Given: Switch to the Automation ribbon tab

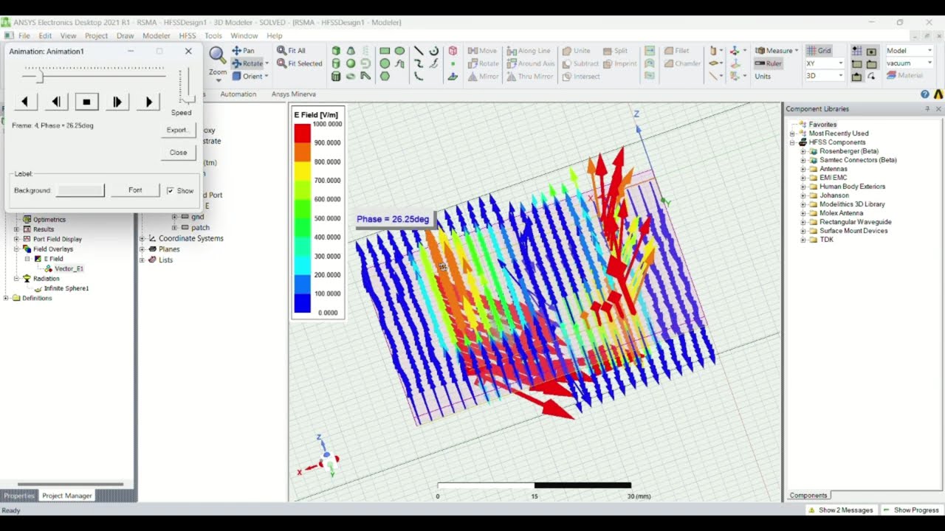Looking at the screenshot, I should 238,94.
